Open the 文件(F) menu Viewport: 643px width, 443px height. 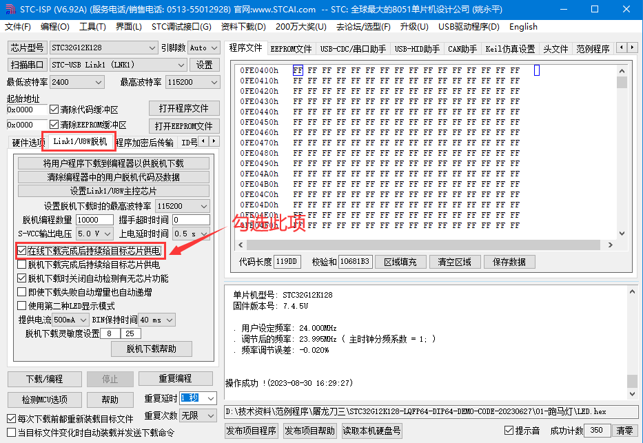[x=18, y=27]
